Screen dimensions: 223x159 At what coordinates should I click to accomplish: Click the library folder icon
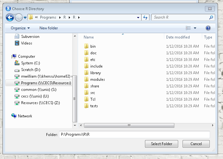tap(86, 73)
